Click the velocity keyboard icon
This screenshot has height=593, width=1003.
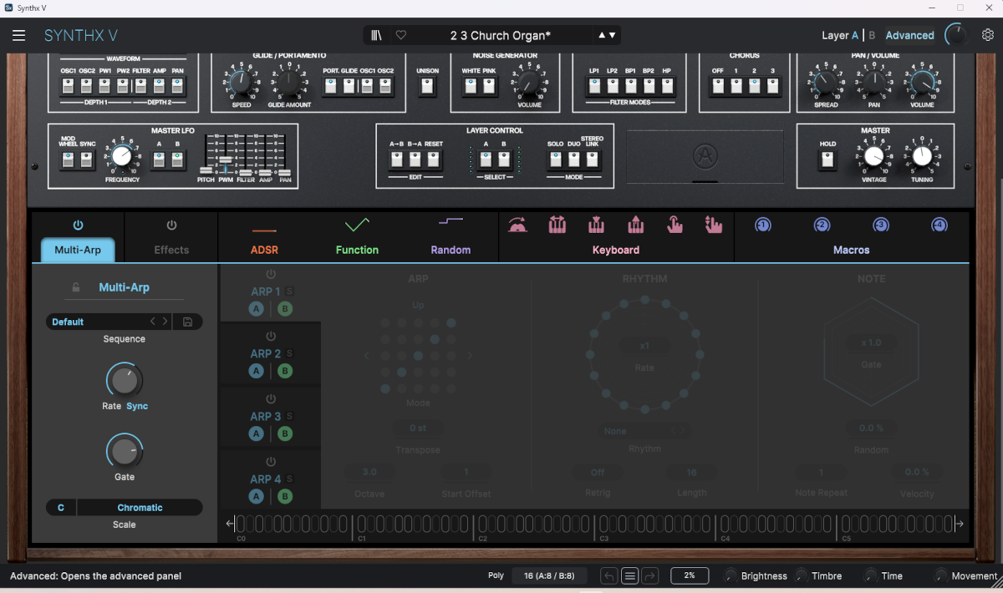(518, 225)
